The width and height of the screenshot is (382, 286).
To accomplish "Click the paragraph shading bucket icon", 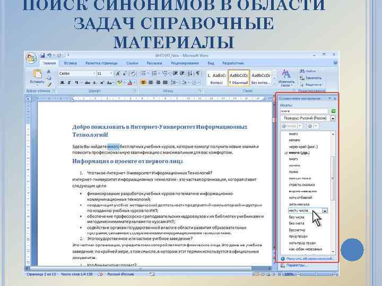I will coord(184,83).
